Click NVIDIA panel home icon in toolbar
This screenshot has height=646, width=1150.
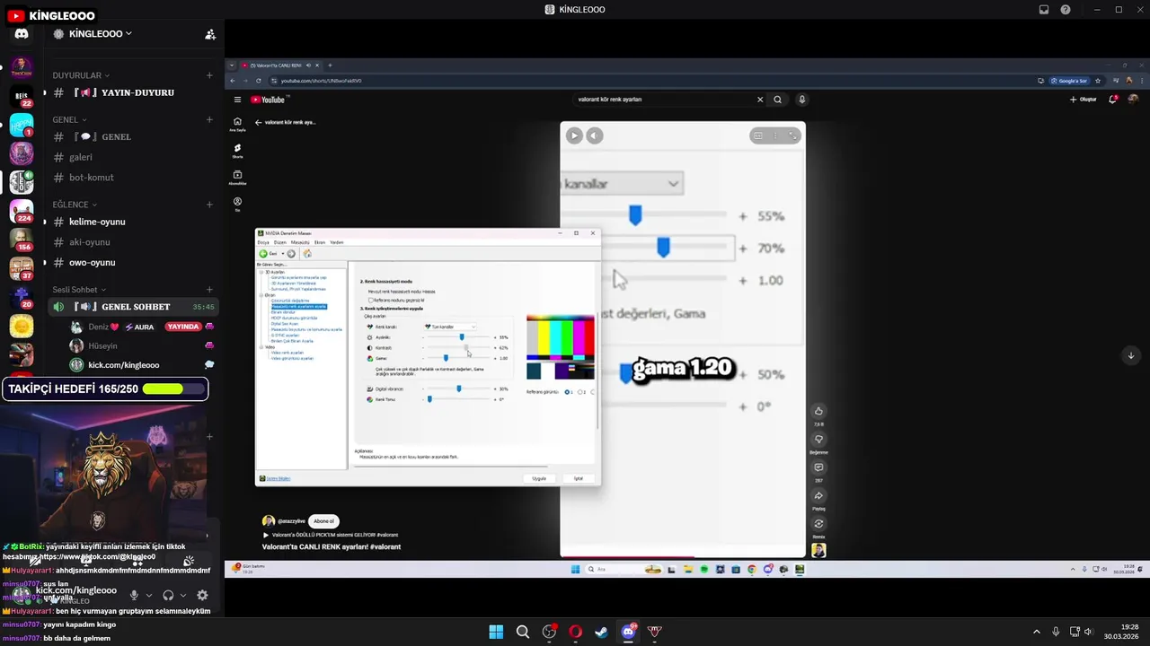[307, 254]
